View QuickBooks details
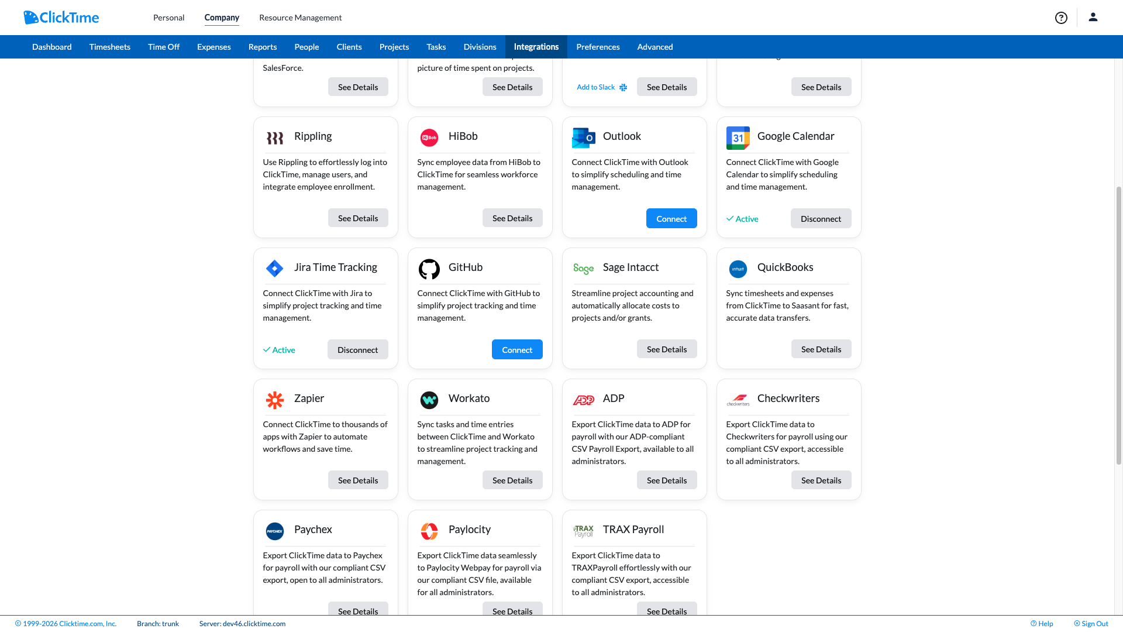Viewport: 1123px width, 632px height. click(x=821, y=349)
